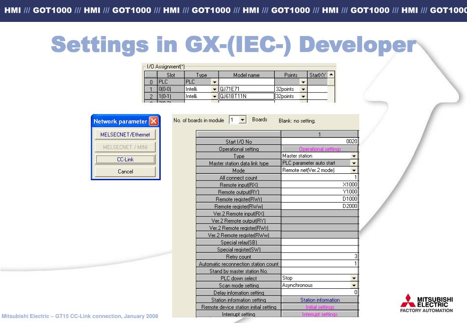The height and width of the screenshot is (323, 467).
Task: Edit Automatic reconnection station count value
Action: pos(320,263)
